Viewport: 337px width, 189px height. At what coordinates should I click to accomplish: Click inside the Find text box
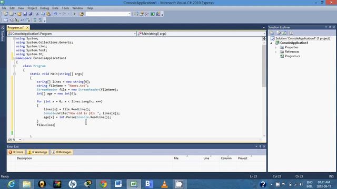click(x=106, y=14)
